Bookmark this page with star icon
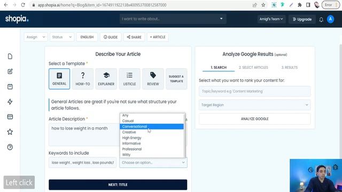This screenshot has height=192, width=342. point(263,5)
